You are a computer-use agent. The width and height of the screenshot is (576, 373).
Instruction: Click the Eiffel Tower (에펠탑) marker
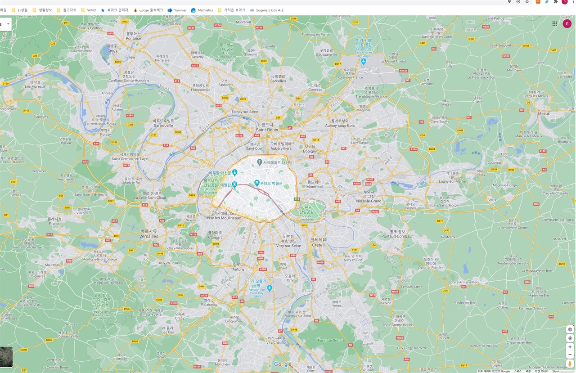[x=234, y=184]
